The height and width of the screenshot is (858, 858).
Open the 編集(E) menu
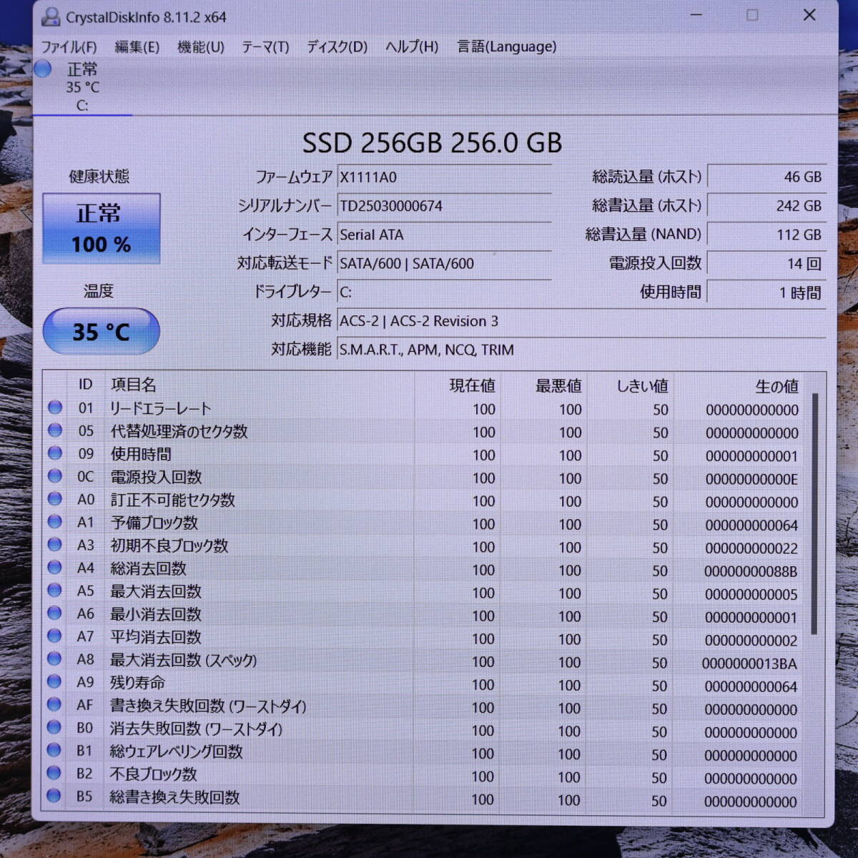pos(137,47)
